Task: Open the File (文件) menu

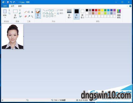Action: coord(5,6)
